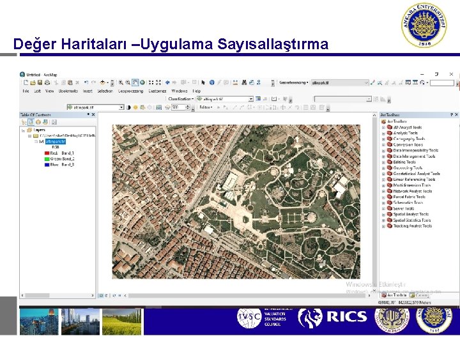Expand the Spatial Analyst Tools toolbox

pyautogui.click(x=383, y=214)
